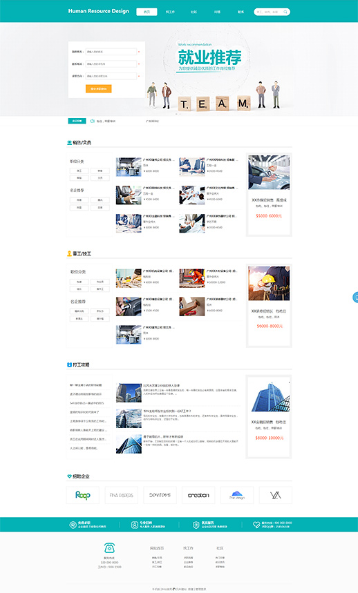The width and height of the screenshot is (358, 593).
Task: Open the Roop company logo thumbnail
Action: click(x=82, y=495)
